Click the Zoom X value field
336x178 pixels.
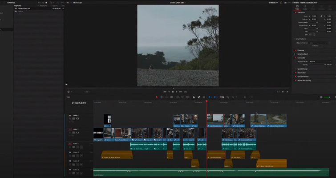click(x=314, y=16)
